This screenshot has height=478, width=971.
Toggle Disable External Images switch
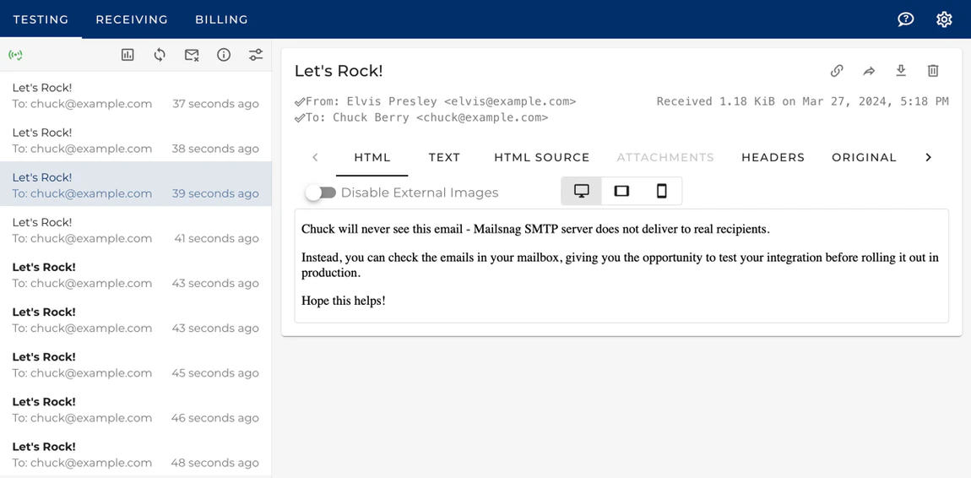pos(321,193)
